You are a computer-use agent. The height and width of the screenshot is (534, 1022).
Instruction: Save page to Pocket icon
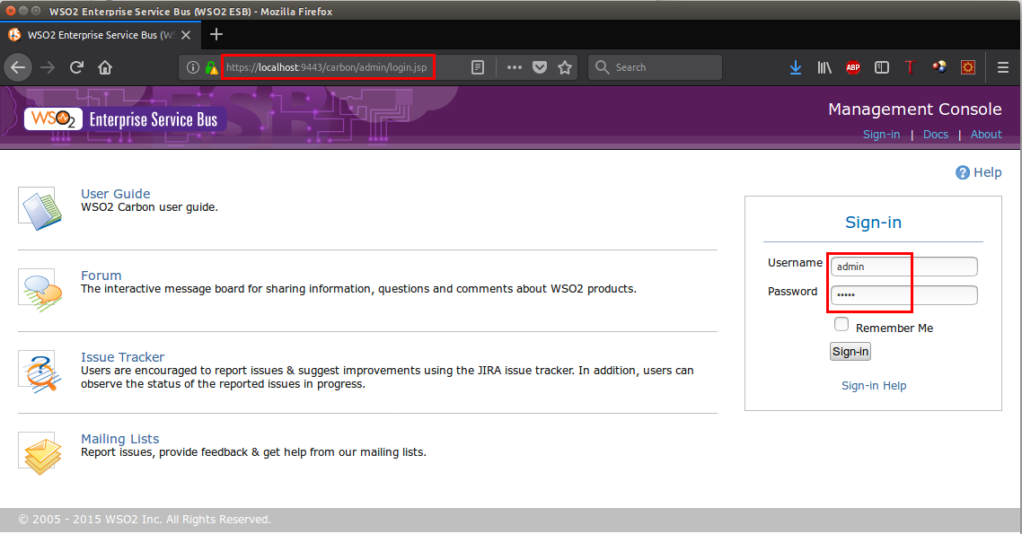(x=540, y=67)
